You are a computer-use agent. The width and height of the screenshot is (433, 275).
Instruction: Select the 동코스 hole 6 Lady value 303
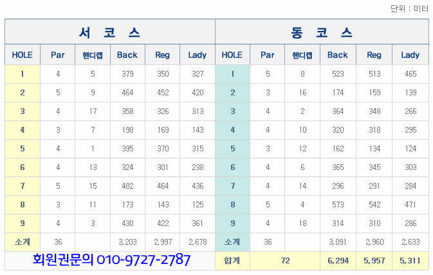[410, 167]
